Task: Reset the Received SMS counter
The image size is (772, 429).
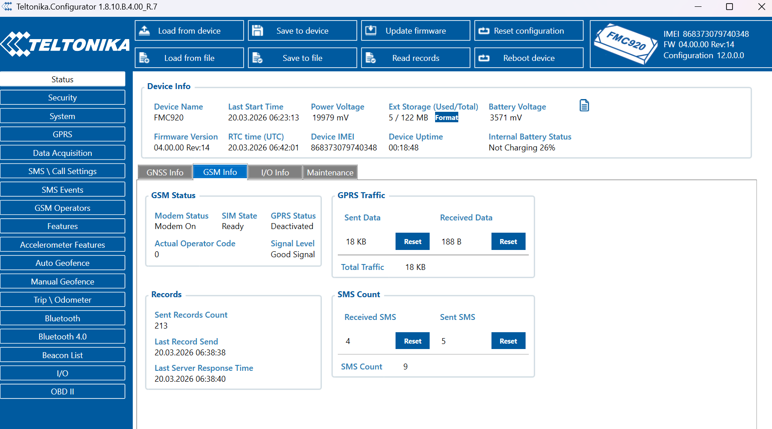Action: 412,341
